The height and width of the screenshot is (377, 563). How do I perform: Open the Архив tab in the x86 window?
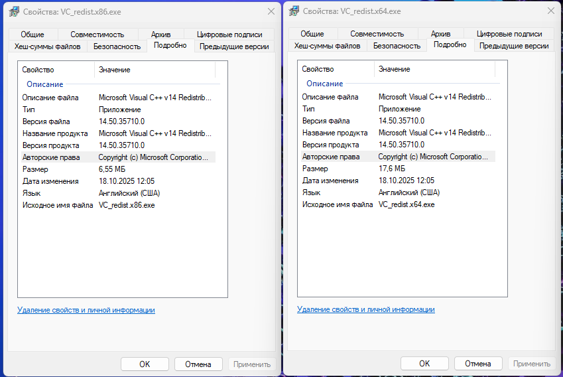pos(160,35)
